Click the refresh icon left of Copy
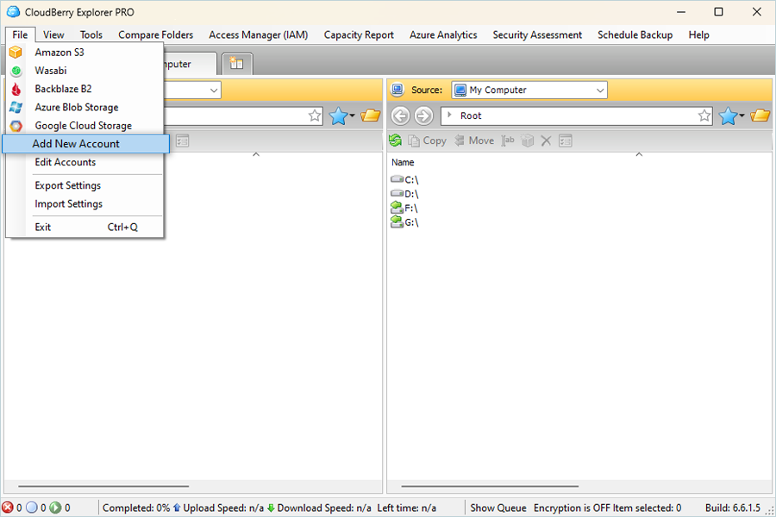The width and height of the screenshot is (776, 517). (396, 141)
